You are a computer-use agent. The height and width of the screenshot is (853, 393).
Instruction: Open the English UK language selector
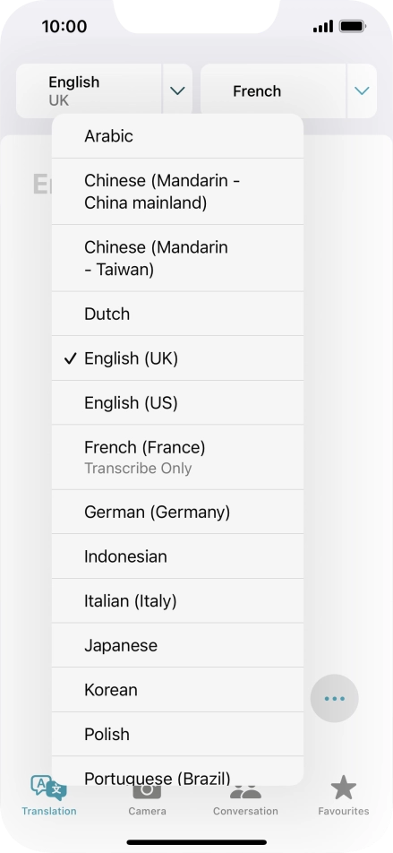tap(90, 90)
